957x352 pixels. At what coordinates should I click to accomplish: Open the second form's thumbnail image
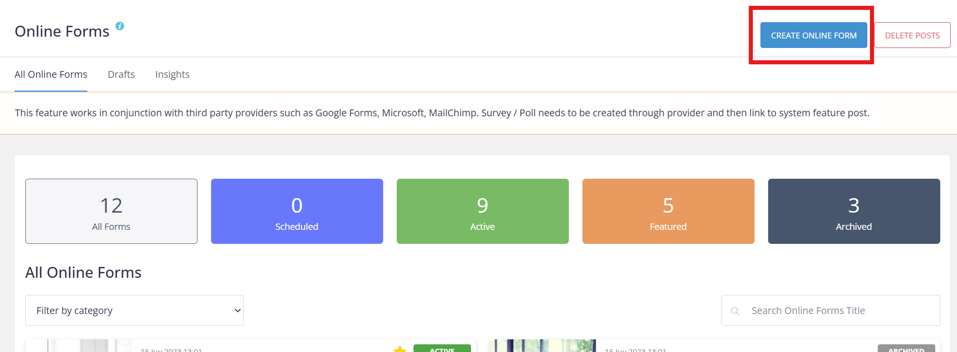543,346
